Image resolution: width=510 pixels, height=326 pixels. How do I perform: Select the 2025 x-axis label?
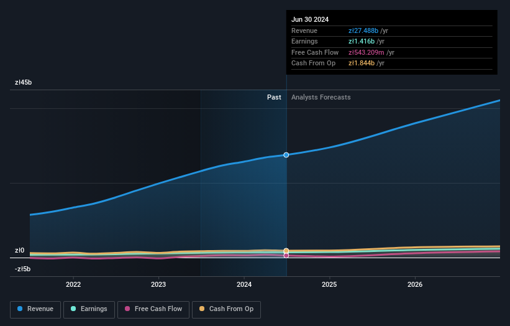pyautogui.click(x=329, y=284)
